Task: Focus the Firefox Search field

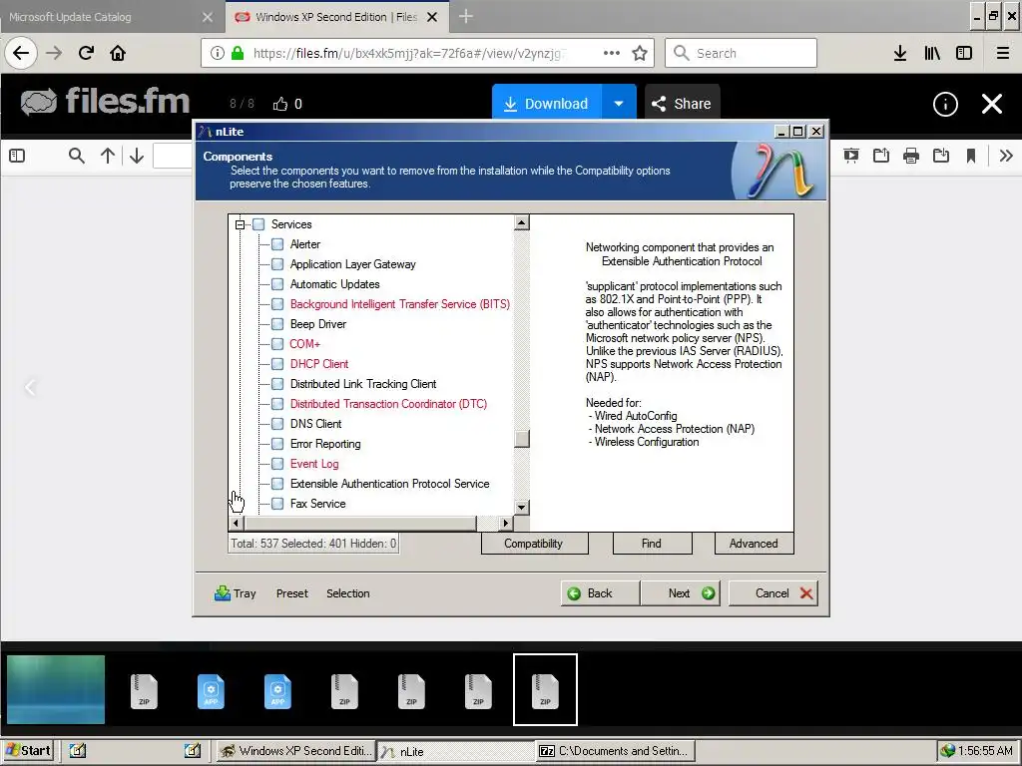Action: tap(741, 53)
